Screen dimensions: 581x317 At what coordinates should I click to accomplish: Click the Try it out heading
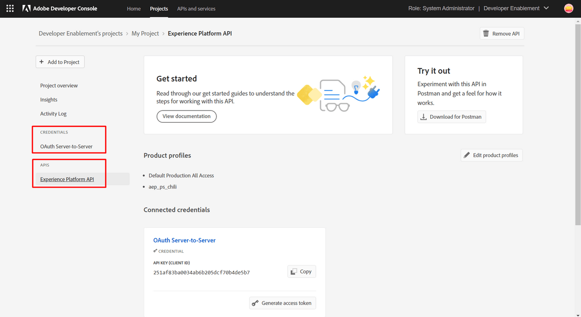(433, 71)
